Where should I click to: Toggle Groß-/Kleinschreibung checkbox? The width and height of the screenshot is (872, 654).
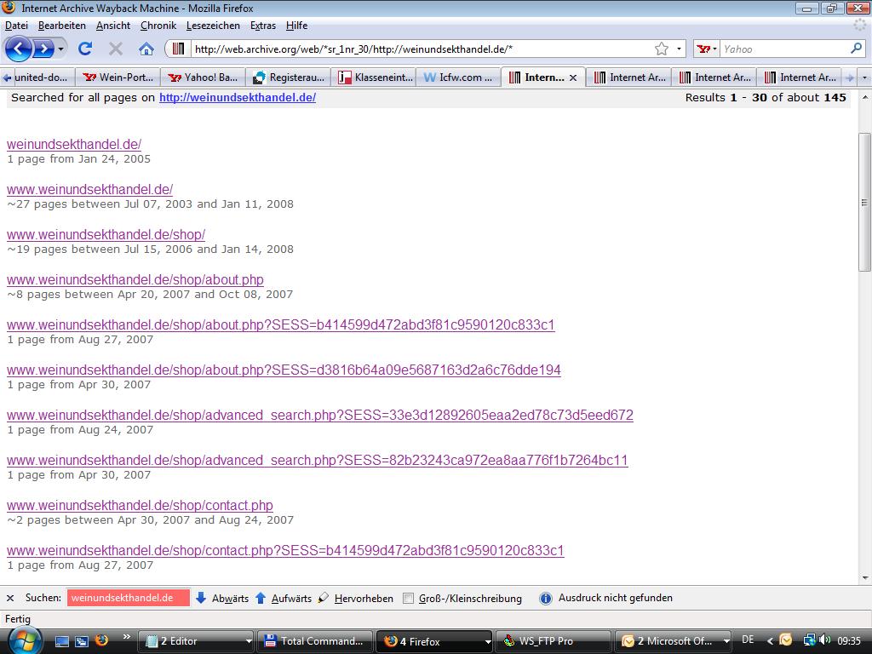coord(409,598)
